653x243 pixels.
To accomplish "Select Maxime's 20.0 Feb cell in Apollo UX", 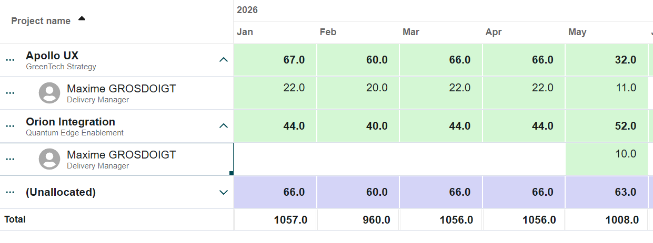I will [x=358, y=93].
